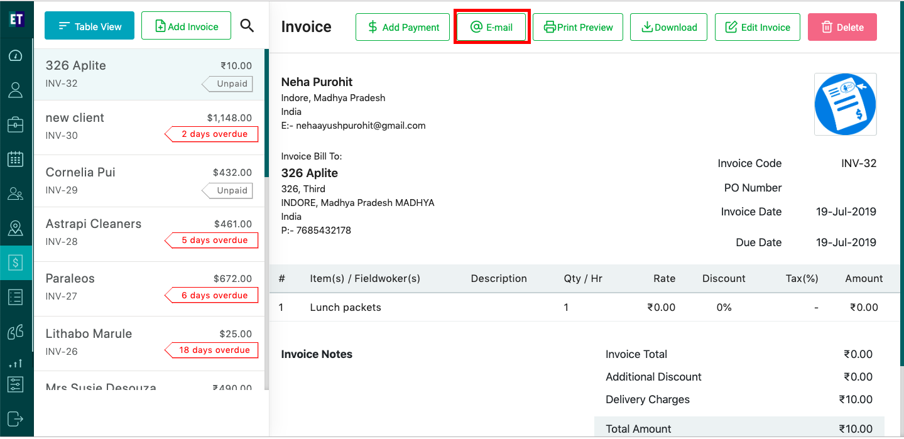Click the Add Invoice button
The width and height of the screenshot is (904, 439).
pos(187,26)
